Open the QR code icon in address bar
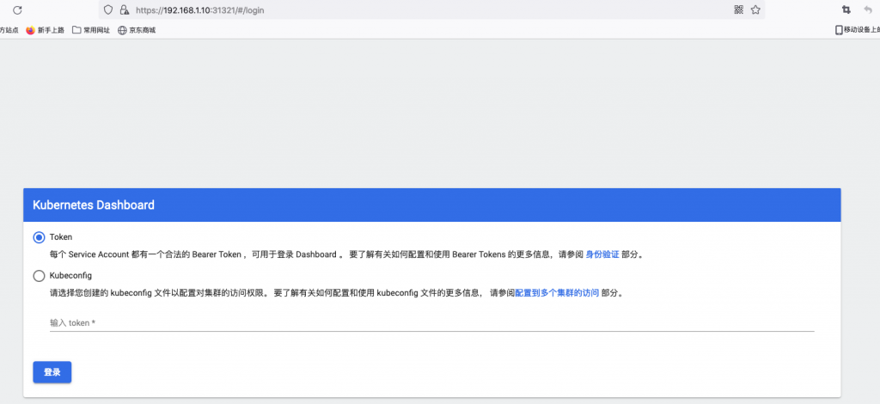This screenshot has width=880, height=404. point(738,9)
